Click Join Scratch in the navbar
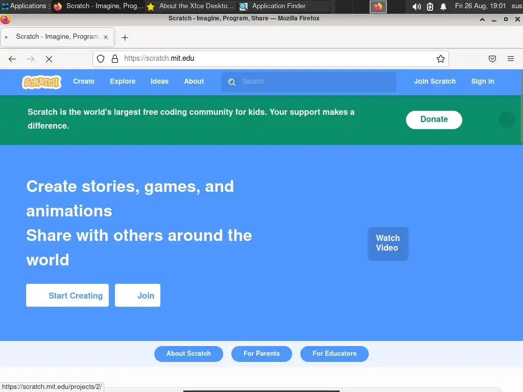The image size is (523, 392). pyautogui.click(x=435, y=81)
